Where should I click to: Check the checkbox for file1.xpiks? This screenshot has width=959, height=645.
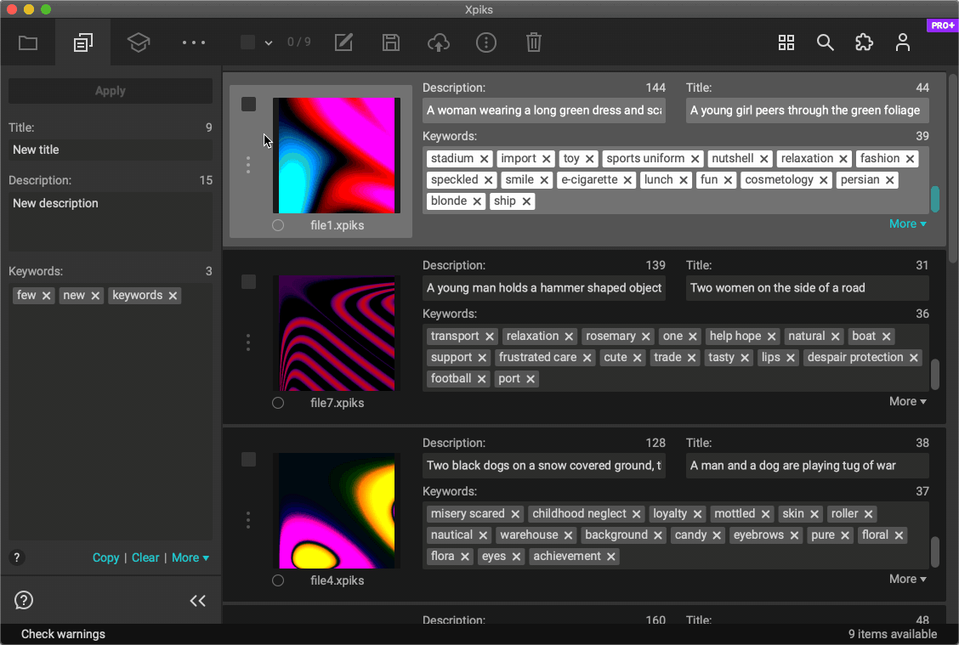click(248, 105)
